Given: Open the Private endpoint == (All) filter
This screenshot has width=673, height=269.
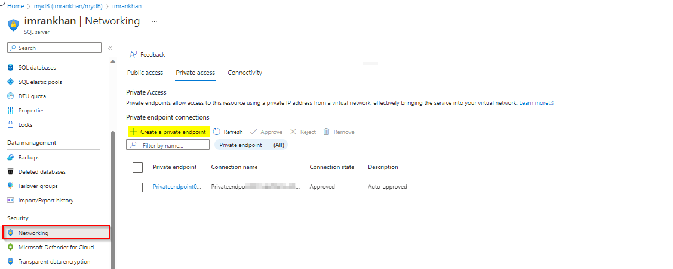Looking at the screenshot, I should click(x=251, y=145).
